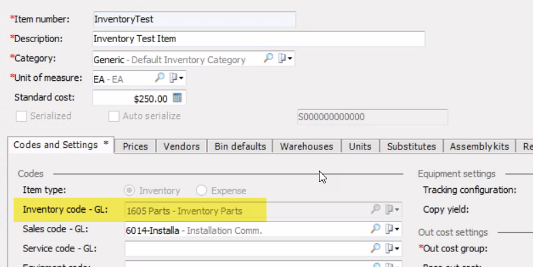Expand the Sales code - GL record dropdown
This screenshot has height=267, width=533.
coord(392,229)
